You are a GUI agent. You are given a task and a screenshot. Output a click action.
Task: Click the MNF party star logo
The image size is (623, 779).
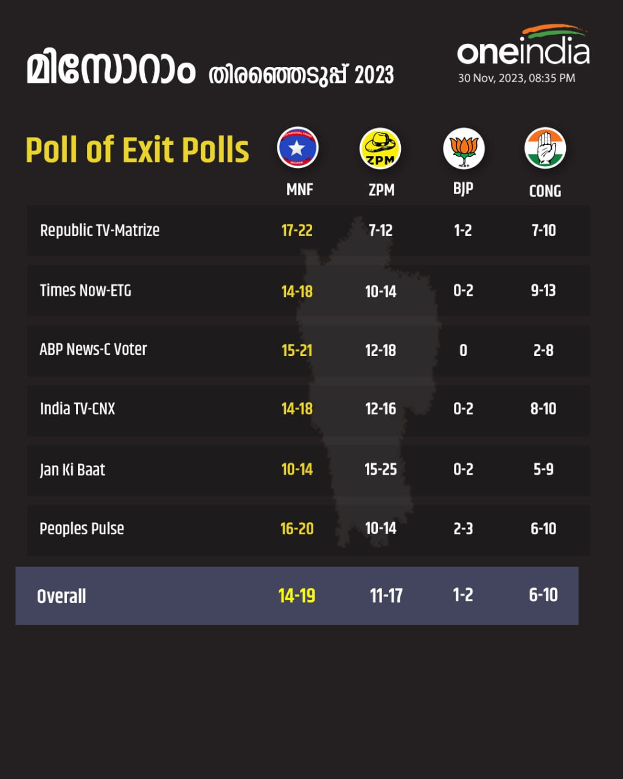(x=298, y=148)
